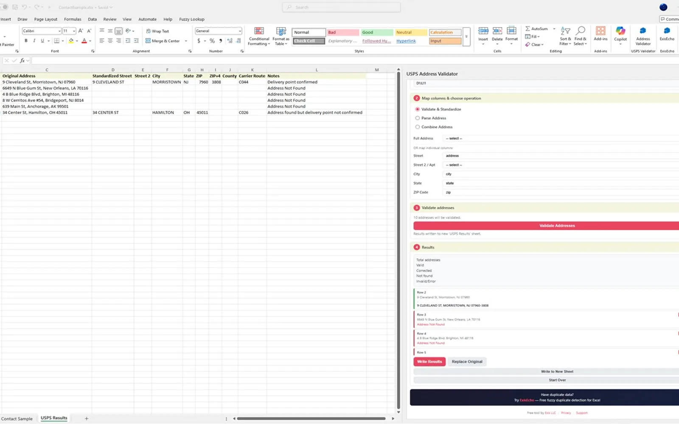This screenshot has width=679, height=424.
Task: Apply the red Font Color swatch
Action: (x=84, y=41)
